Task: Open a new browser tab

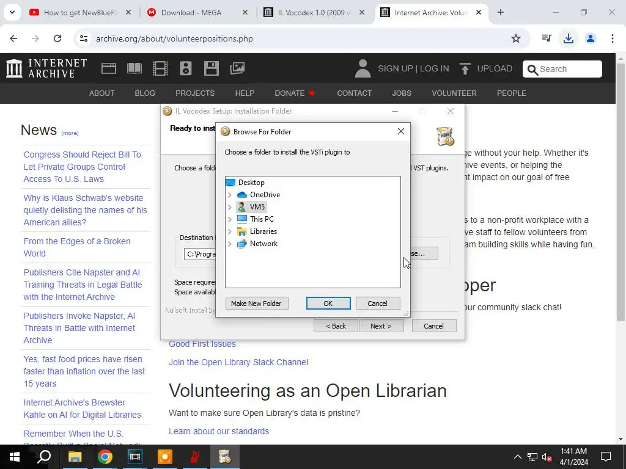Action: coord(501,12)
